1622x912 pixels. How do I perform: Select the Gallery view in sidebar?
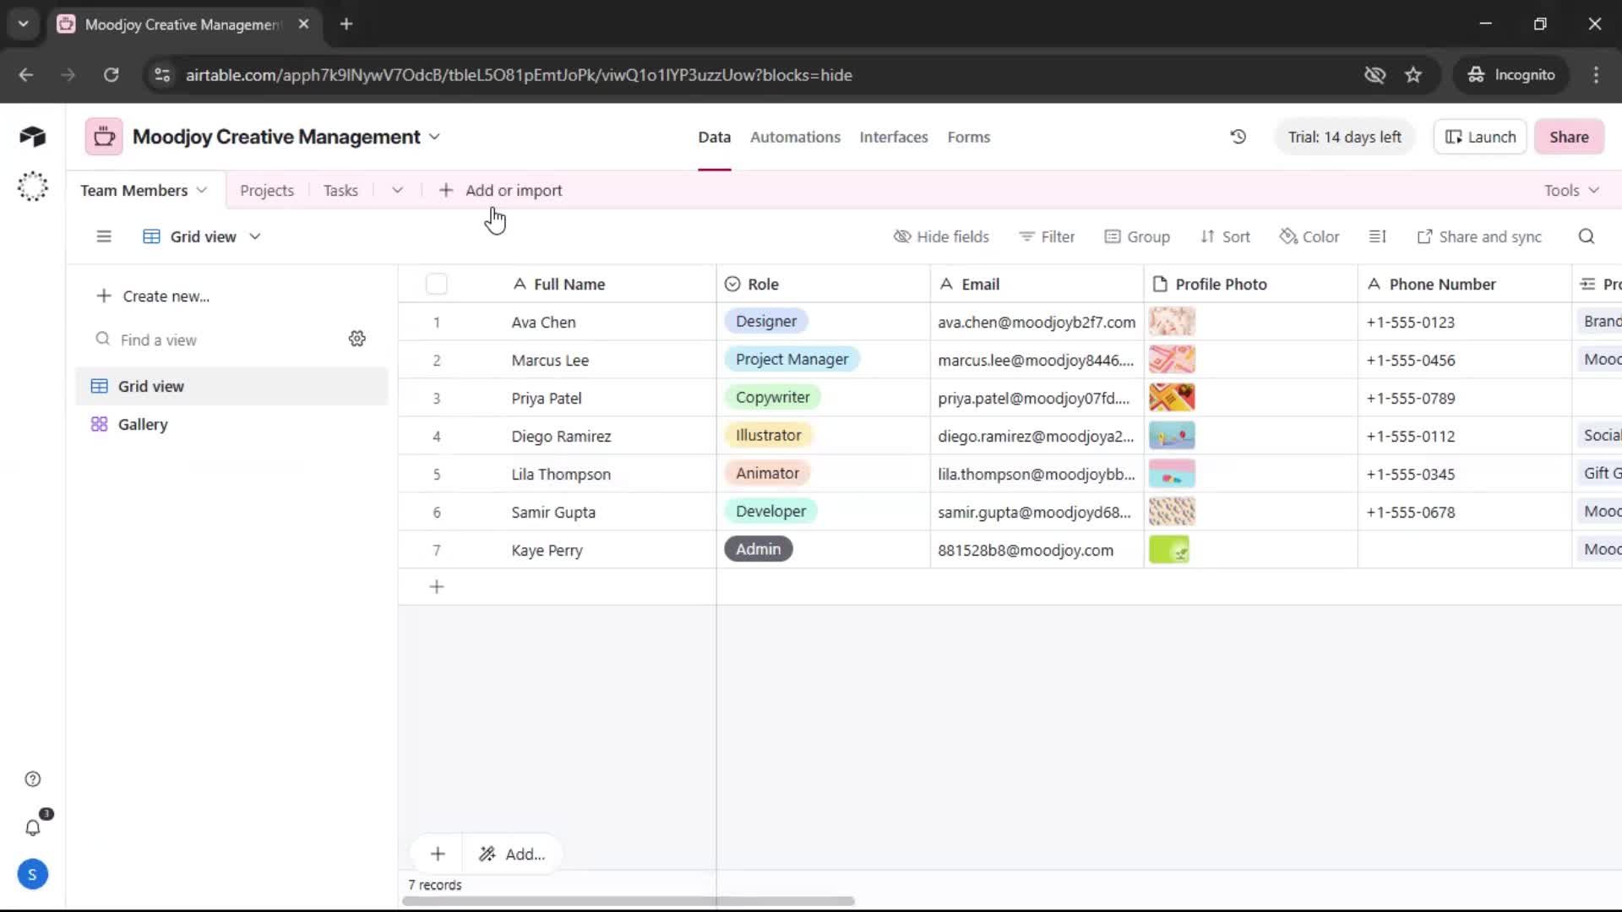tap(231, 424)
